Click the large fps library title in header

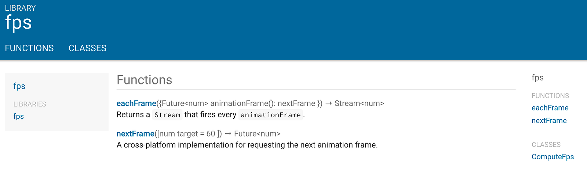pyautogui.click(x=18, y=23)
